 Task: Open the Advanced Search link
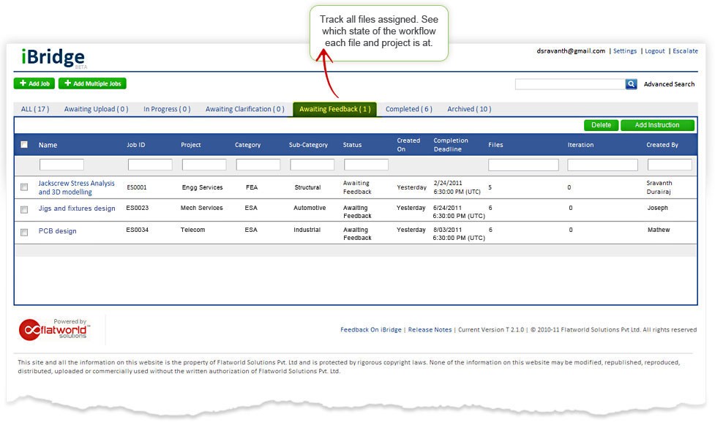(669, 84)
